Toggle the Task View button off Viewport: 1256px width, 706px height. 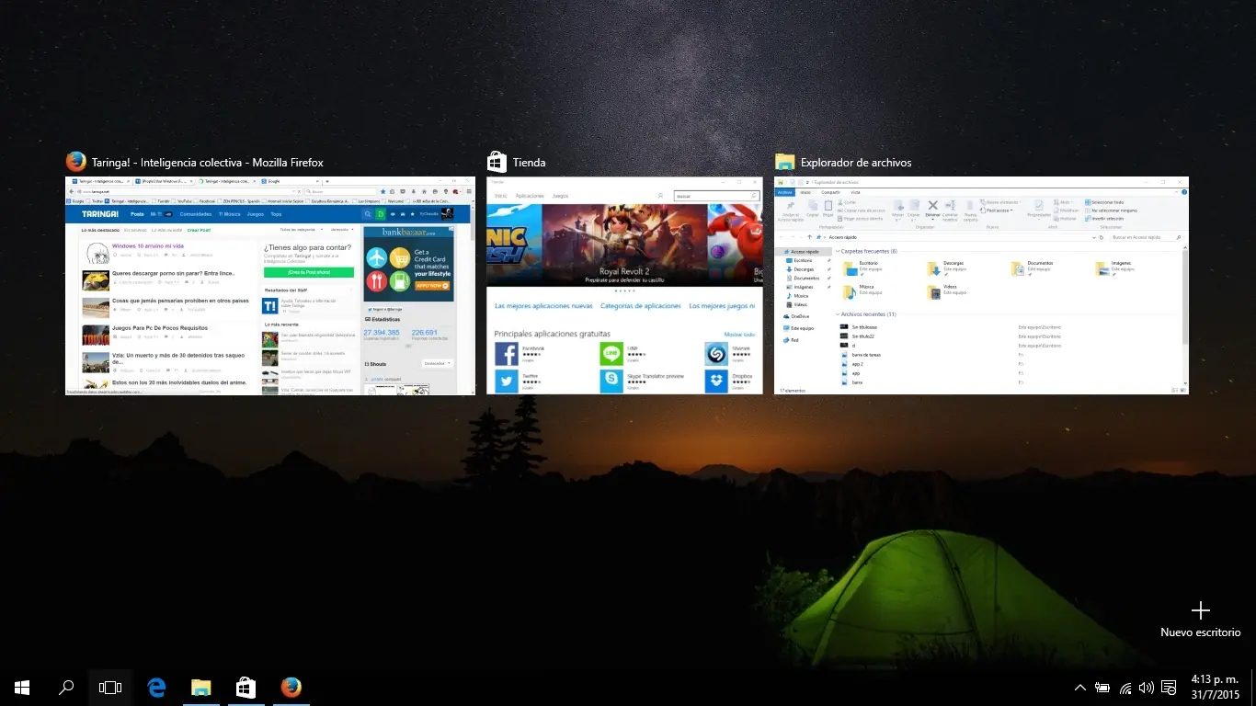point(110,687)
